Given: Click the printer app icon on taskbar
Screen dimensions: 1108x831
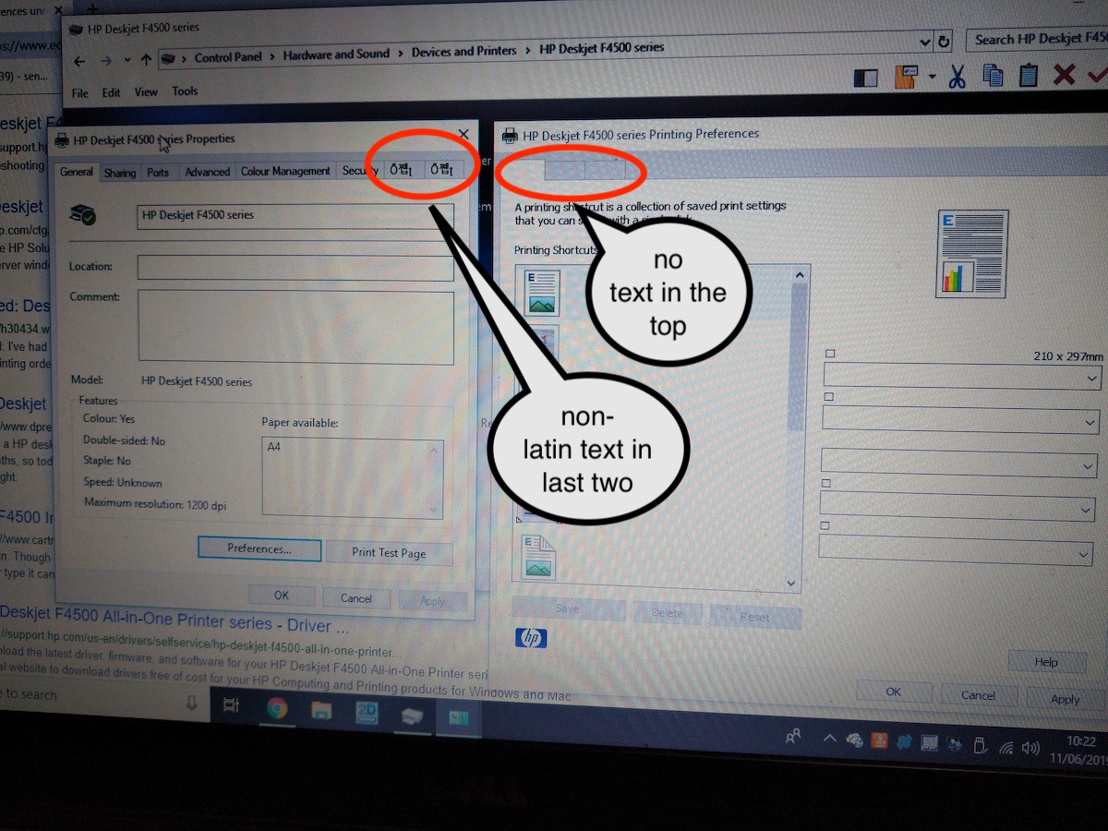Looking at the screenshot, I should 412,716.
